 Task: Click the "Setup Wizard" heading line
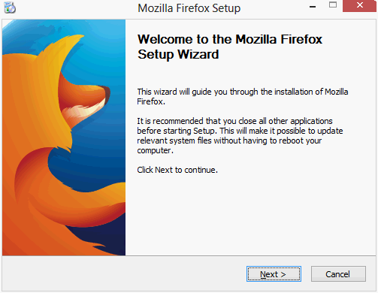click(178, 55)
